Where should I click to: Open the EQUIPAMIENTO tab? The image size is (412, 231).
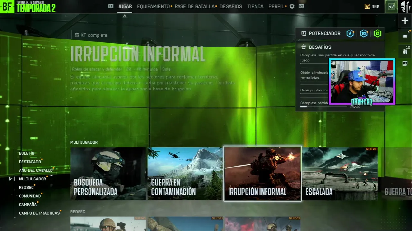(x=153, y=6)
